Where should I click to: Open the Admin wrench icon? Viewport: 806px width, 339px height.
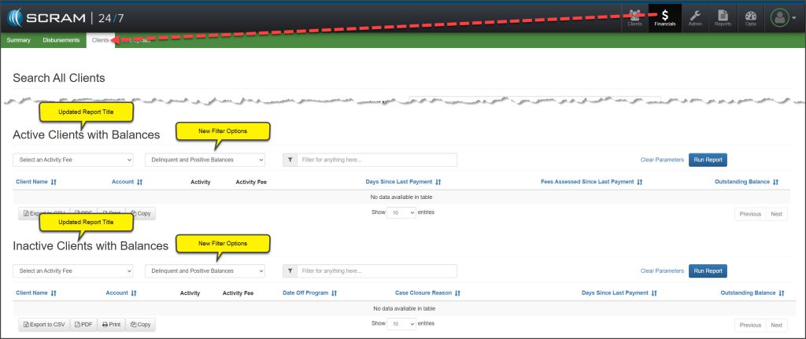(695, 17)
